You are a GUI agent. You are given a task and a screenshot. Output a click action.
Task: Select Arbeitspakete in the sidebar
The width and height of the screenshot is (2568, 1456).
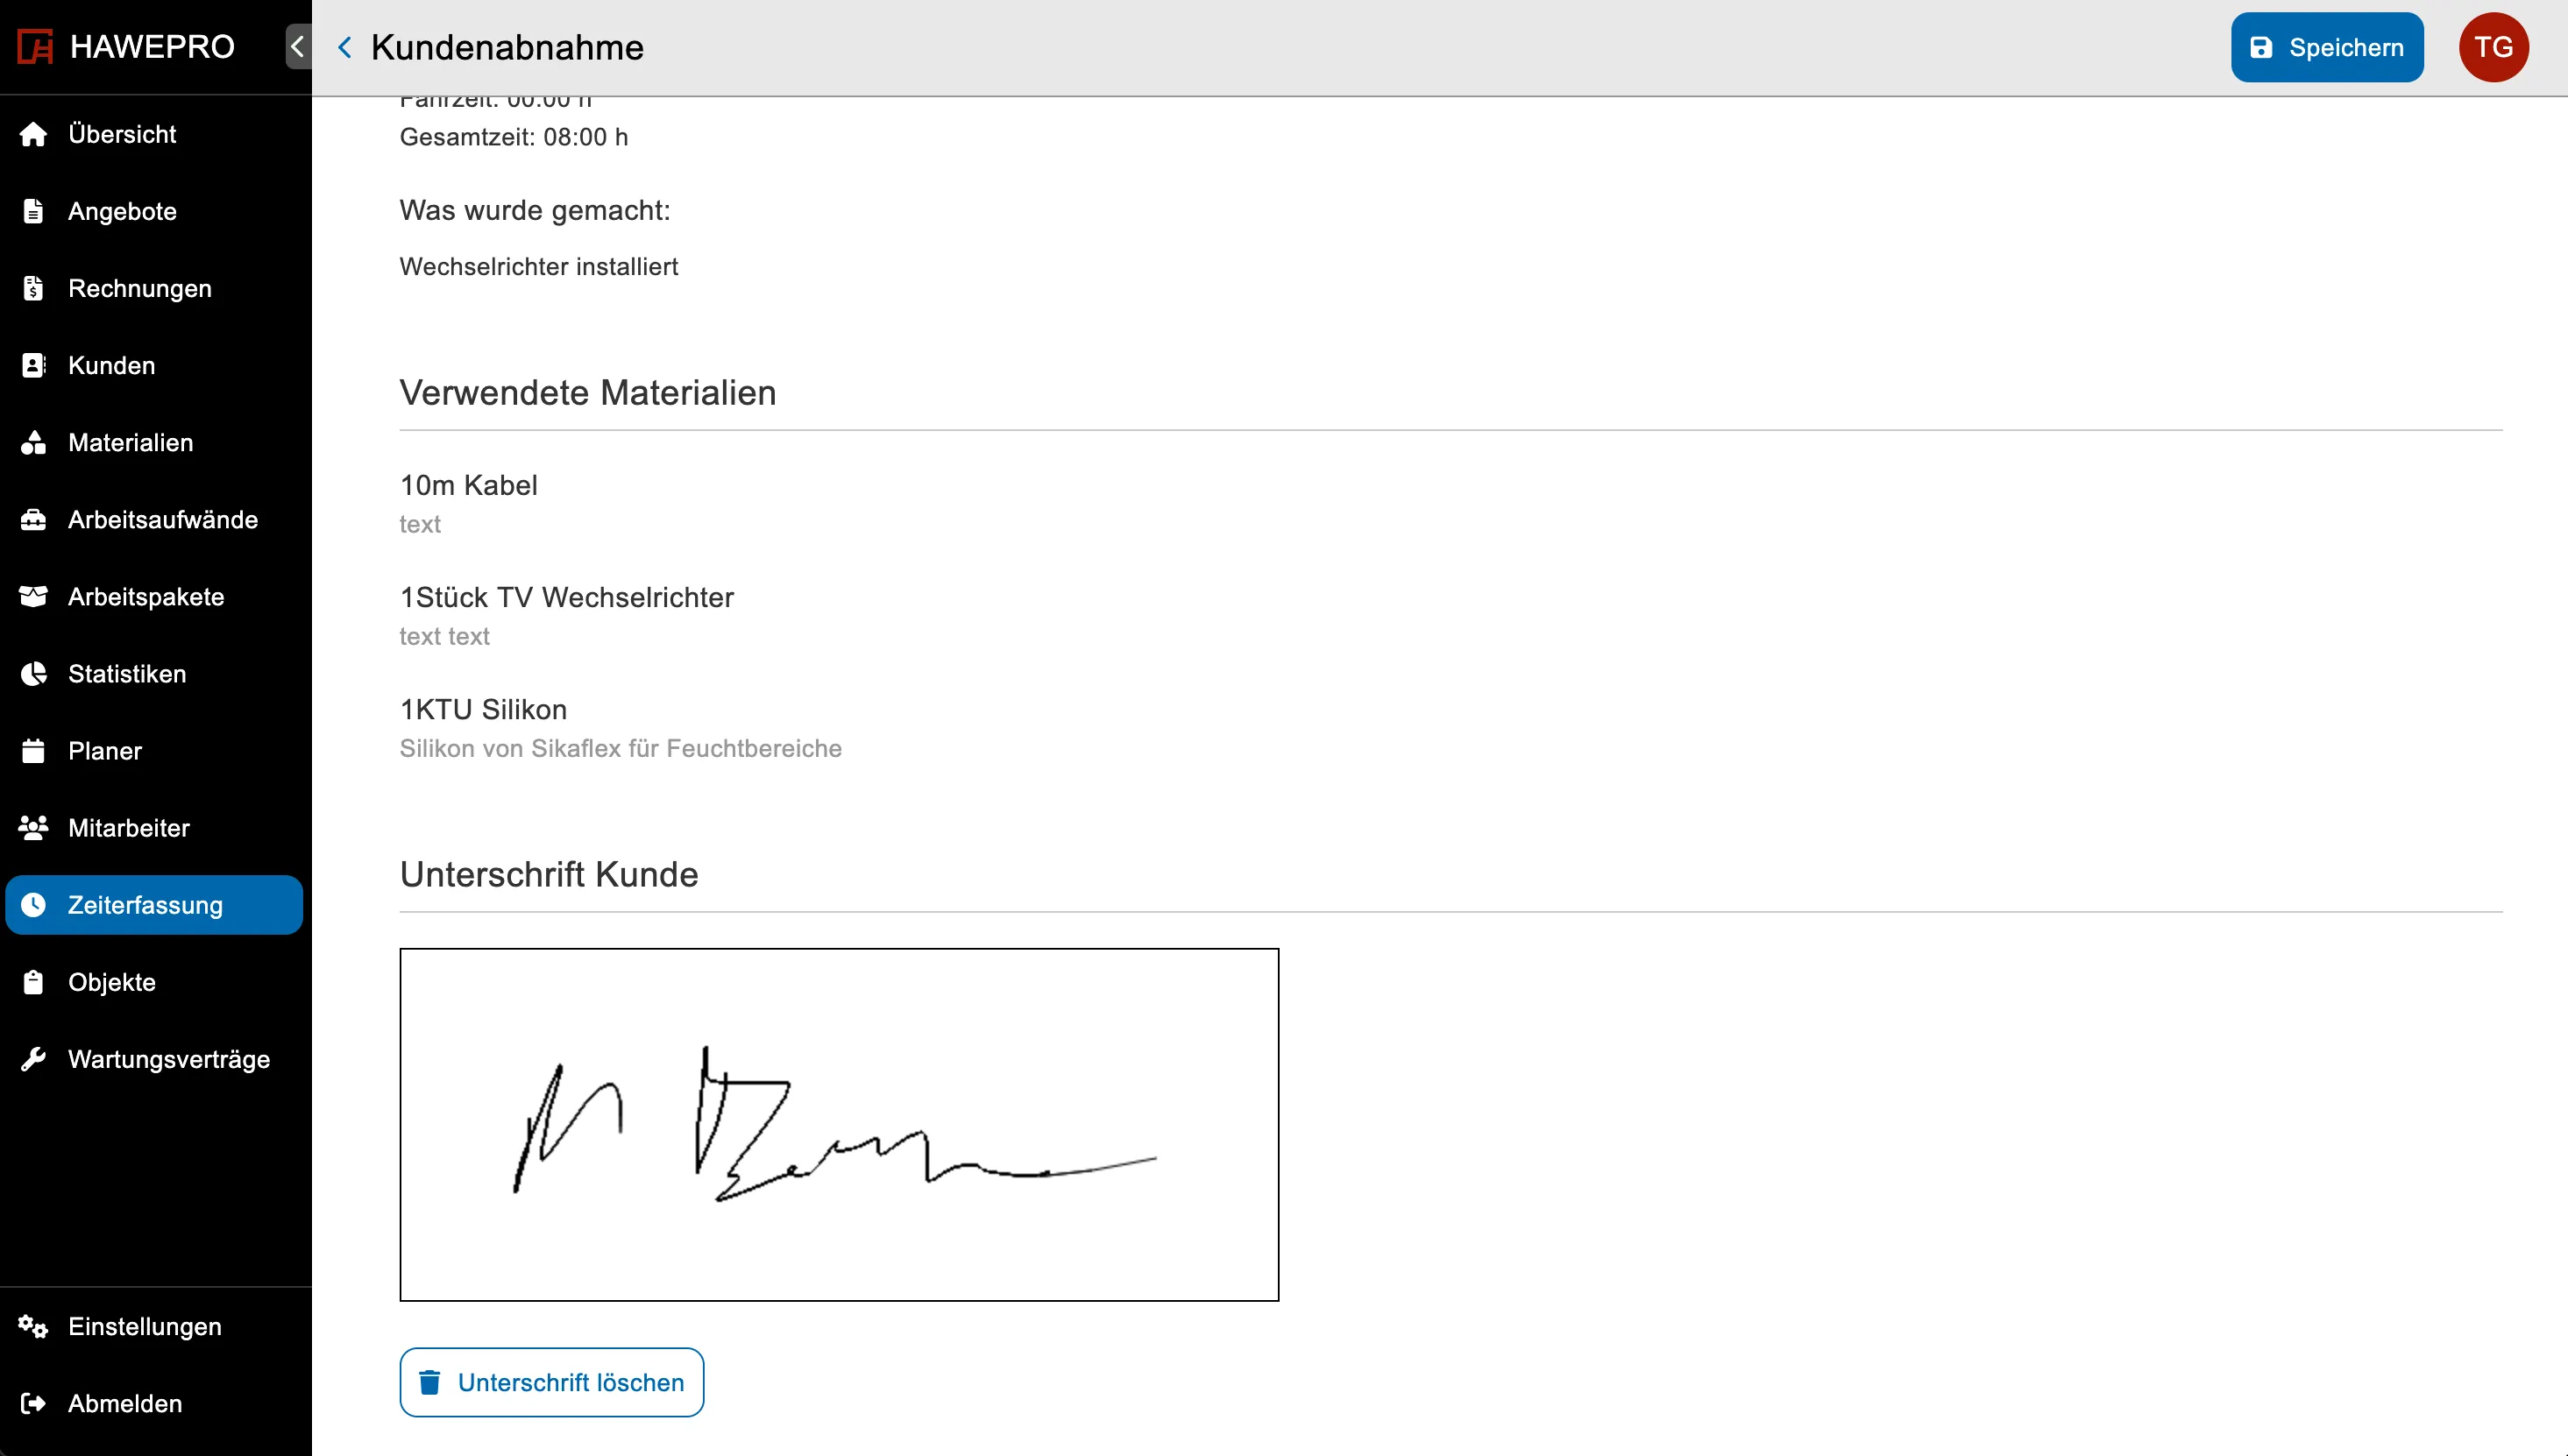146,597
